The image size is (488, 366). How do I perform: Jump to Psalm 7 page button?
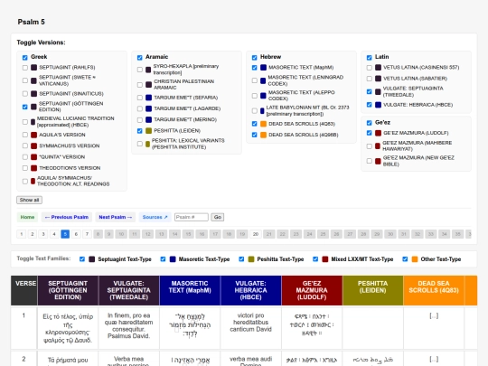click(x=87, y=234)
